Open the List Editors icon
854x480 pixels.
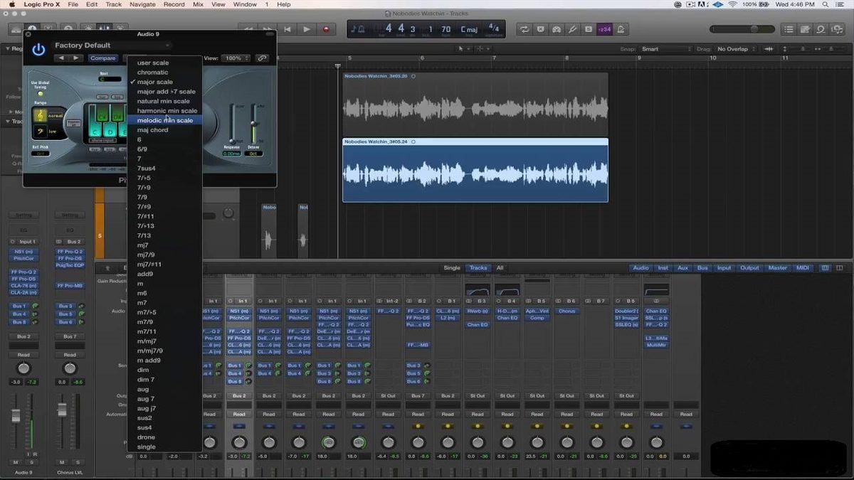pyautogui.click(x=789, y=29)
